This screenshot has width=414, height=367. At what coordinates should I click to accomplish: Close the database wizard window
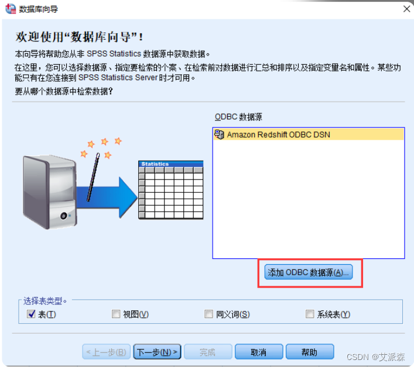(x=406, y=9)
